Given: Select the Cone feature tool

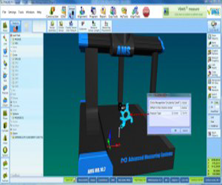Looking at the screenshot, I should [x=5, y=139].
